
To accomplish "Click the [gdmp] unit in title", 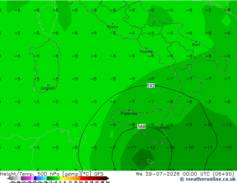I will point(71,174).
